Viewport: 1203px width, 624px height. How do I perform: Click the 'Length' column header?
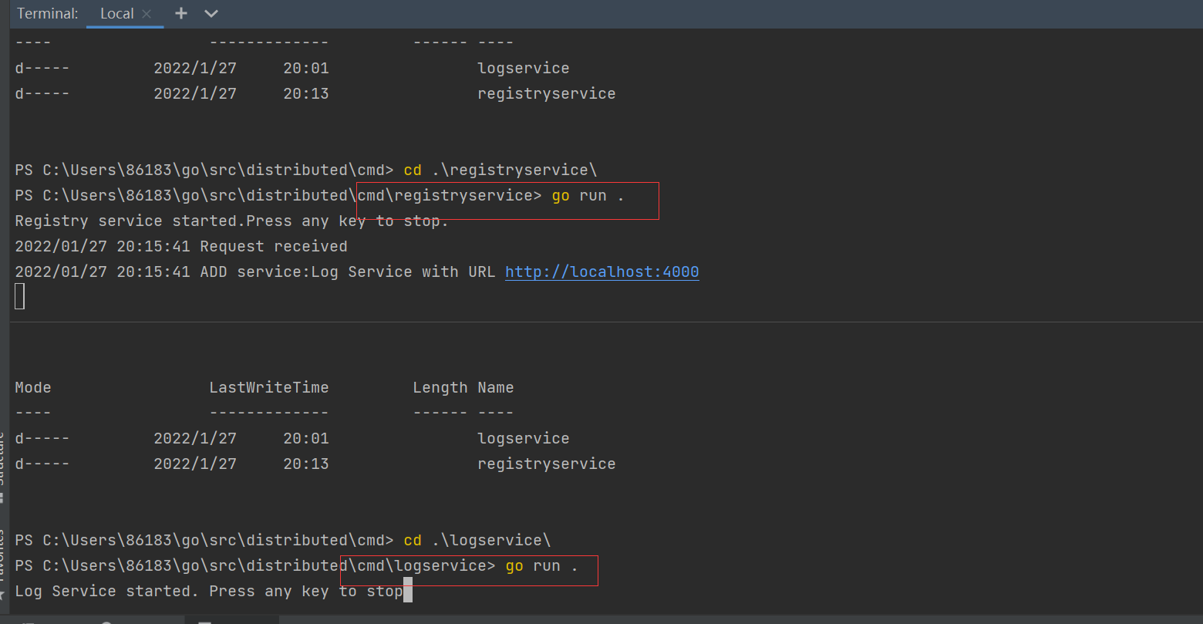coord(440,387)
